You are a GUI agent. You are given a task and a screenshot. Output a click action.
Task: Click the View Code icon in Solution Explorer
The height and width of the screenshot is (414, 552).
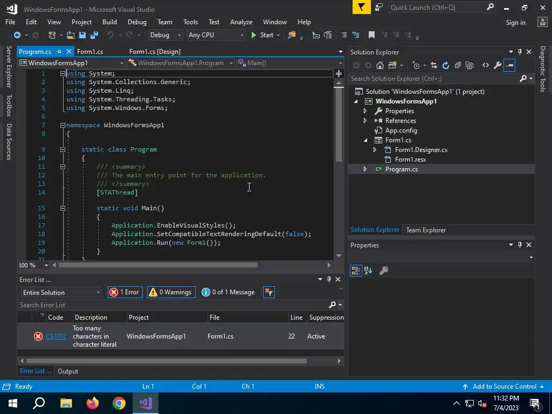click(x=486, y=65)
